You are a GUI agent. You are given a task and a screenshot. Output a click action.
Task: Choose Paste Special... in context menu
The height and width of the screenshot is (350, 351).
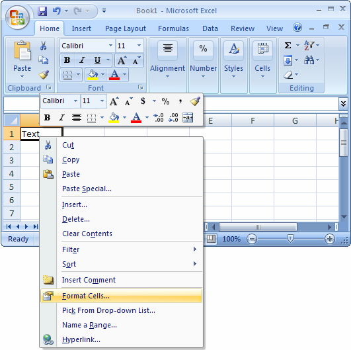point(122,189)
